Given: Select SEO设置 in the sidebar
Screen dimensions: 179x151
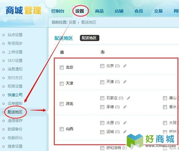Looking at the screenshot, I should coord(15,60).
